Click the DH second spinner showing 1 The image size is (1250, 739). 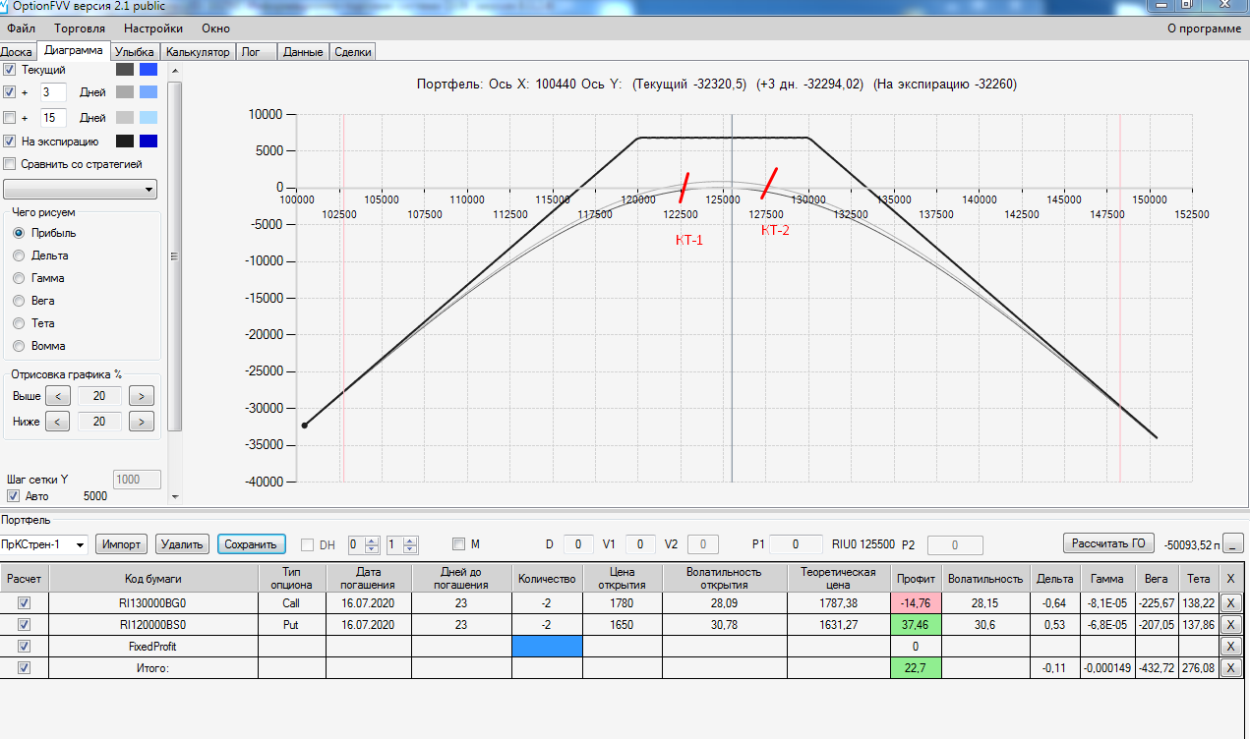[x=401, y=544]
